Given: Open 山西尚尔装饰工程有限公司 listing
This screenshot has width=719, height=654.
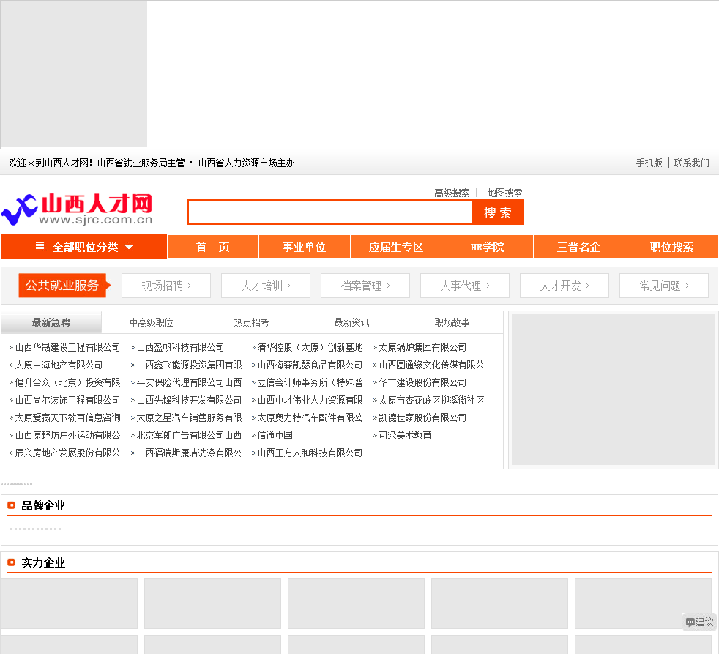Looking at the screenshot, I should coord(67,400).
